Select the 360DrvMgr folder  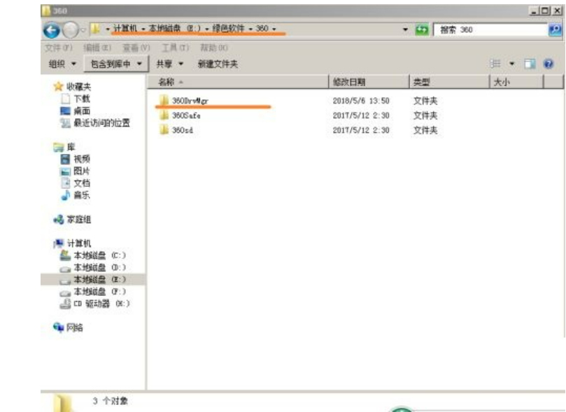[190, 101]
